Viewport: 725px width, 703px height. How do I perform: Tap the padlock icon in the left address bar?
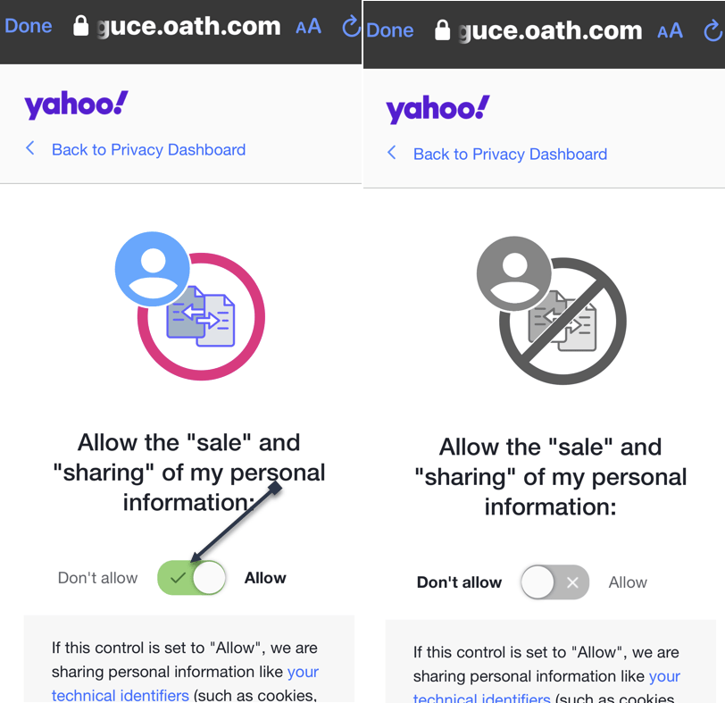(79, 26)
